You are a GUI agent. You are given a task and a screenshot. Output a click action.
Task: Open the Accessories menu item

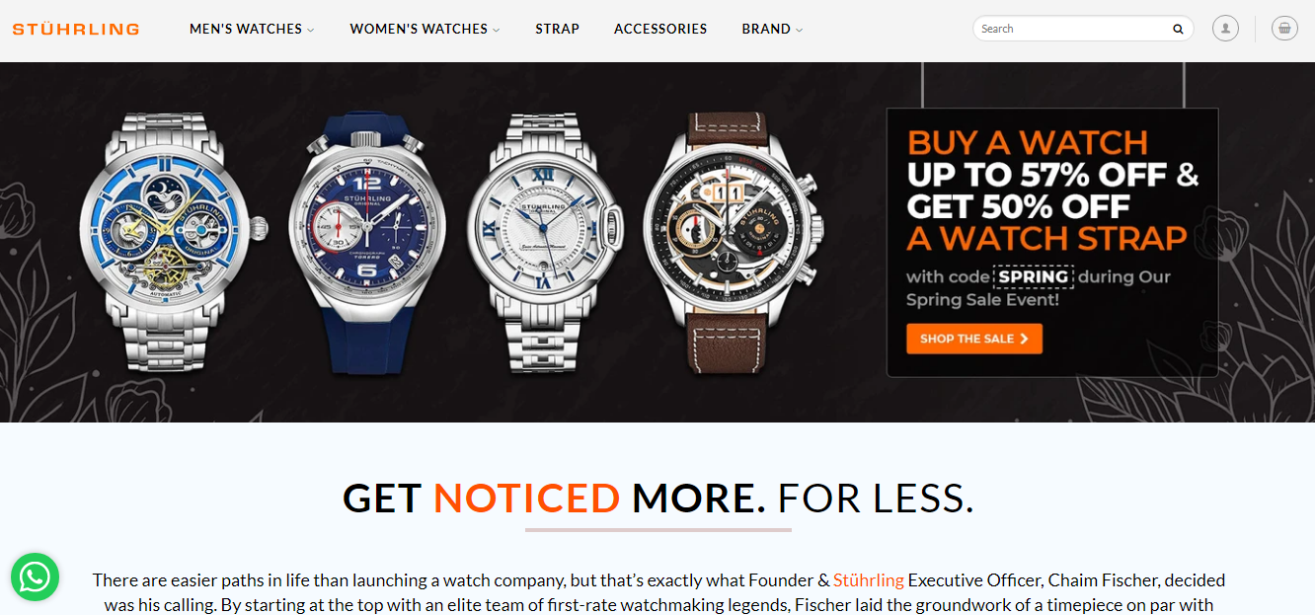click(660, 29)
